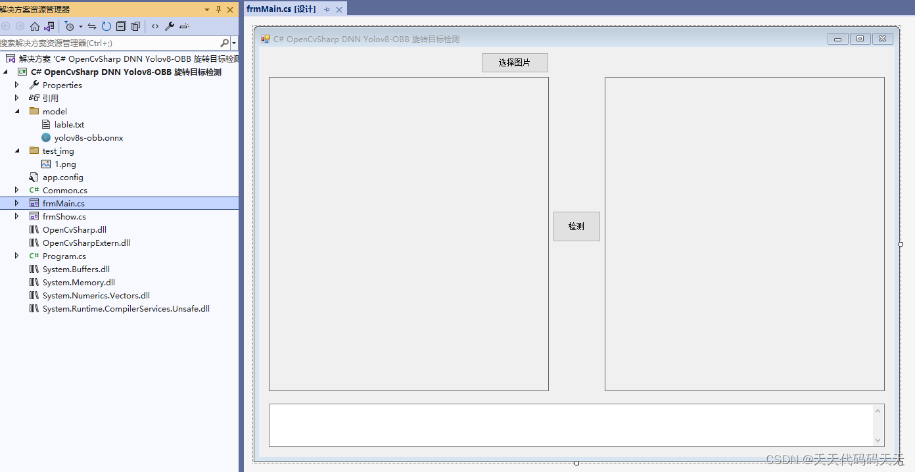This screenshot has width=915, height=472.
Task: Open the Solution Explorer window options dropdown
Action: tap(206, 9)
